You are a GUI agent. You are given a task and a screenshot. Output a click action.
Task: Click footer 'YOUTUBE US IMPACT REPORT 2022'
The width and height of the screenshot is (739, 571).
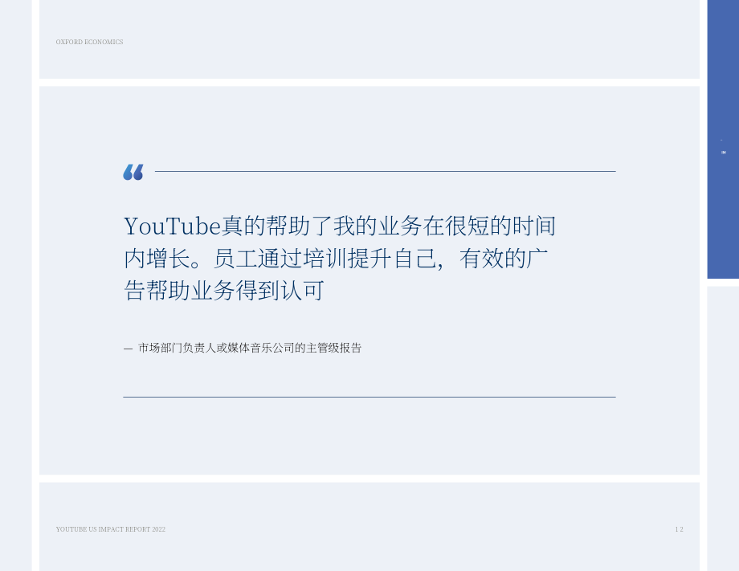111,529
